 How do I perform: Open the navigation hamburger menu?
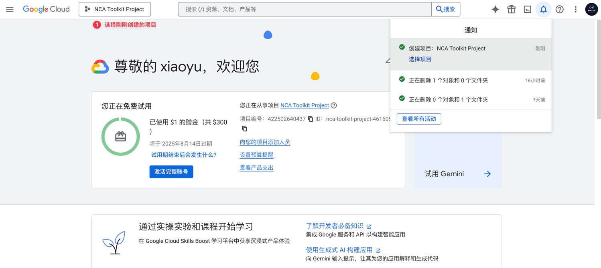[x=10, y=9]
